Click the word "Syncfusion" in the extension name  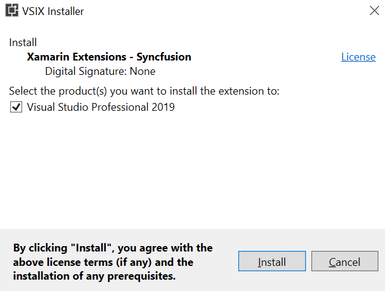(x=164, y=57)
